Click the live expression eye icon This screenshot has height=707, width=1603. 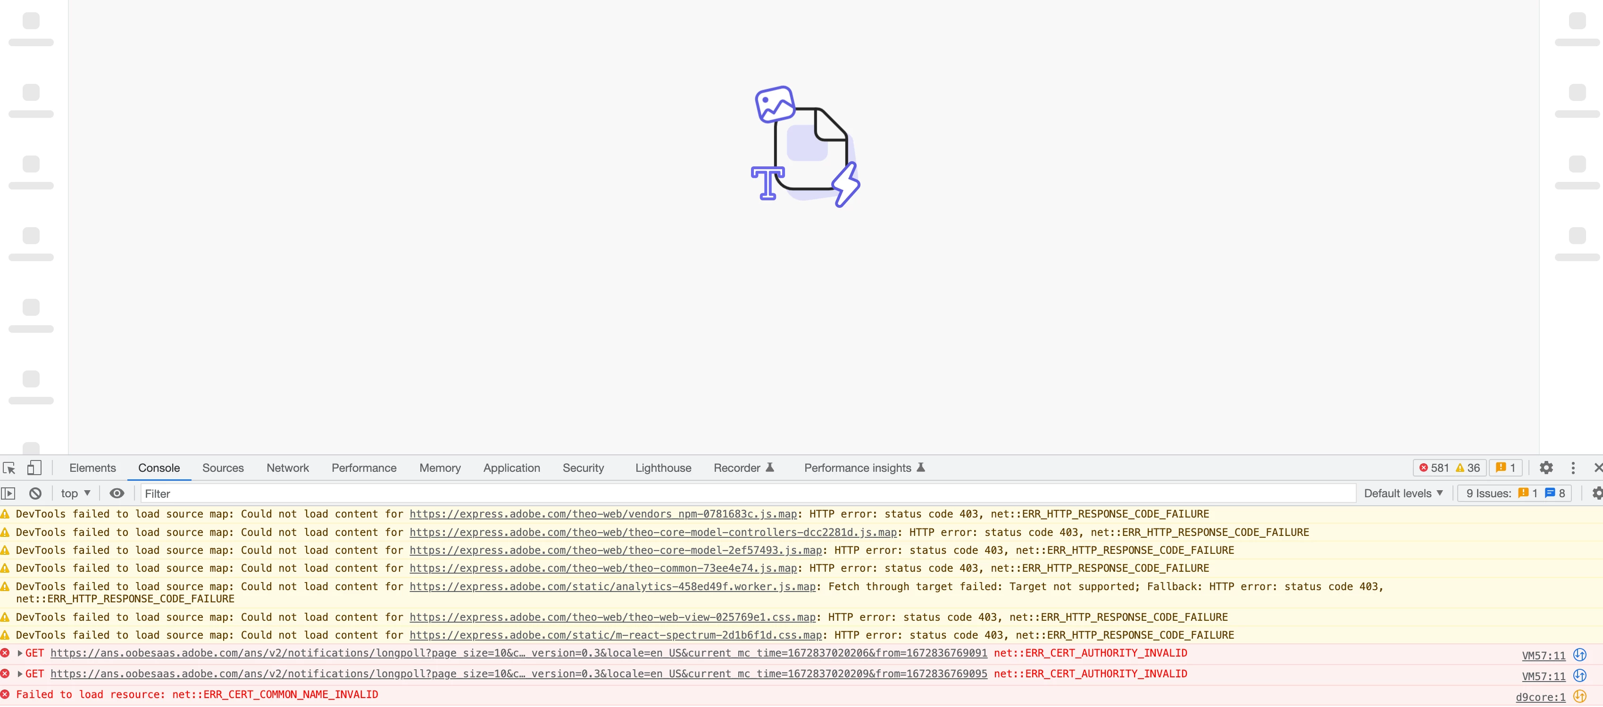(x=117, y=493)
